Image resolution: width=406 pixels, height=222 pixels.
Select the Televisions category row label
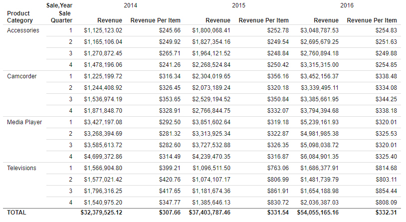coord(22,168)
